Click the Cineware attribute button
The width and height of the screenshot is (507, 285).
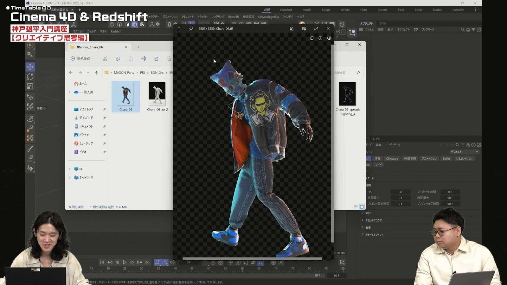(392, 159)
